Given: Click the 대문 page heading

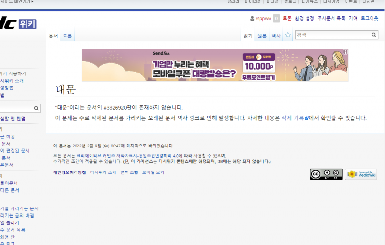Looking at the screenshot, I should [66, 89].
